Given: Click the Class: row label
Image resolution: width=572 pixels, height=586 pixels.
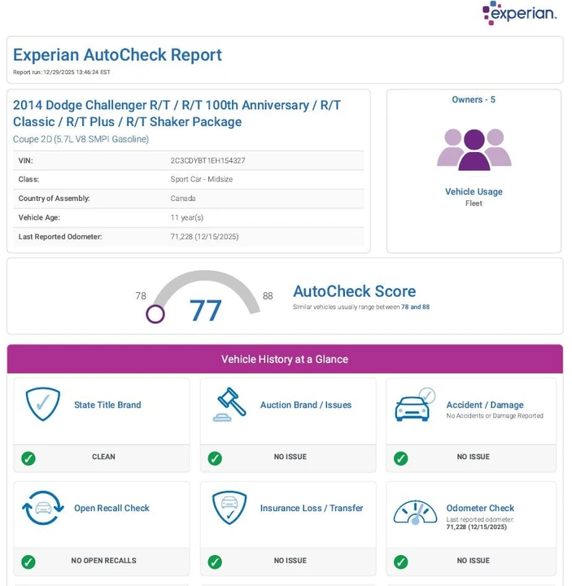Looking at the screenshot, I should click(28, 179).
